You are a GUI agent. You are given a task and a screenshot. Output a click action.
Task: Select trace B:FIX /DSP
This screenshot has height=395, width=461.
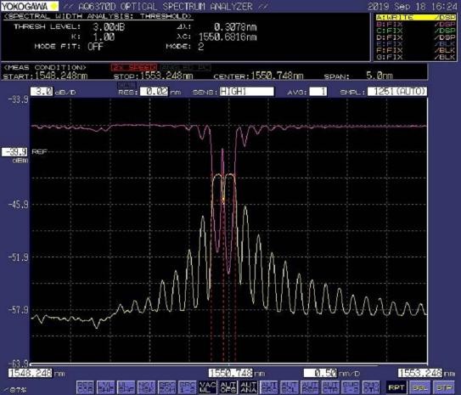(x=415, y=24)
